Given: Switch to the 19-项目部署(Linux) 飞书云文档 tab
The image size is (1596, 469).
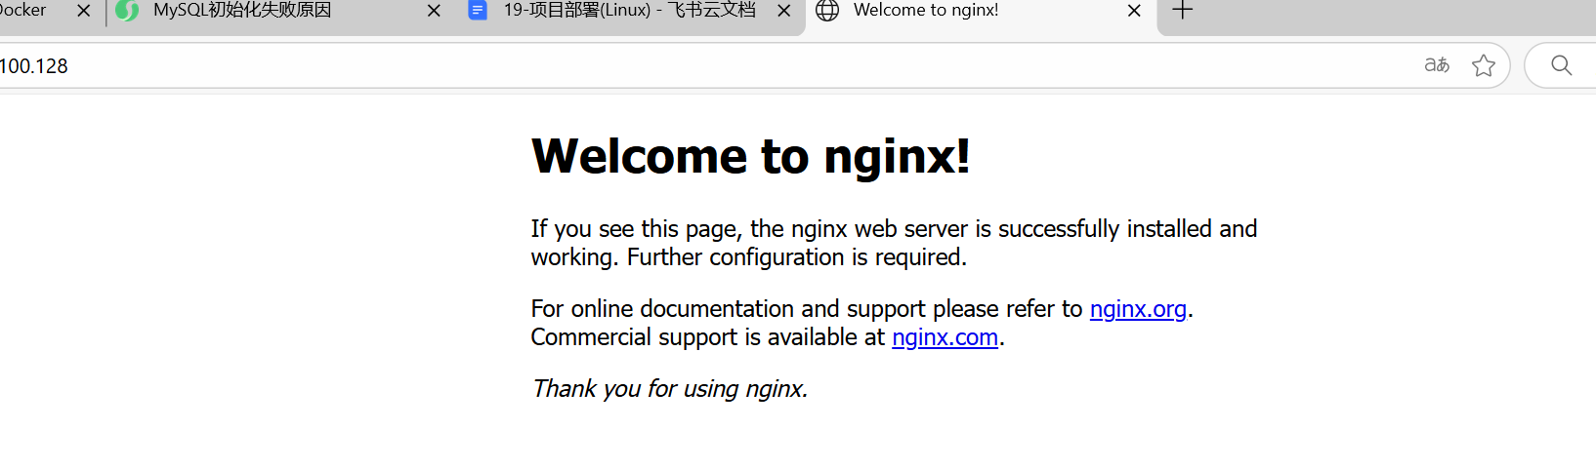Looking at the screenshot, I should tap(629, 11).
